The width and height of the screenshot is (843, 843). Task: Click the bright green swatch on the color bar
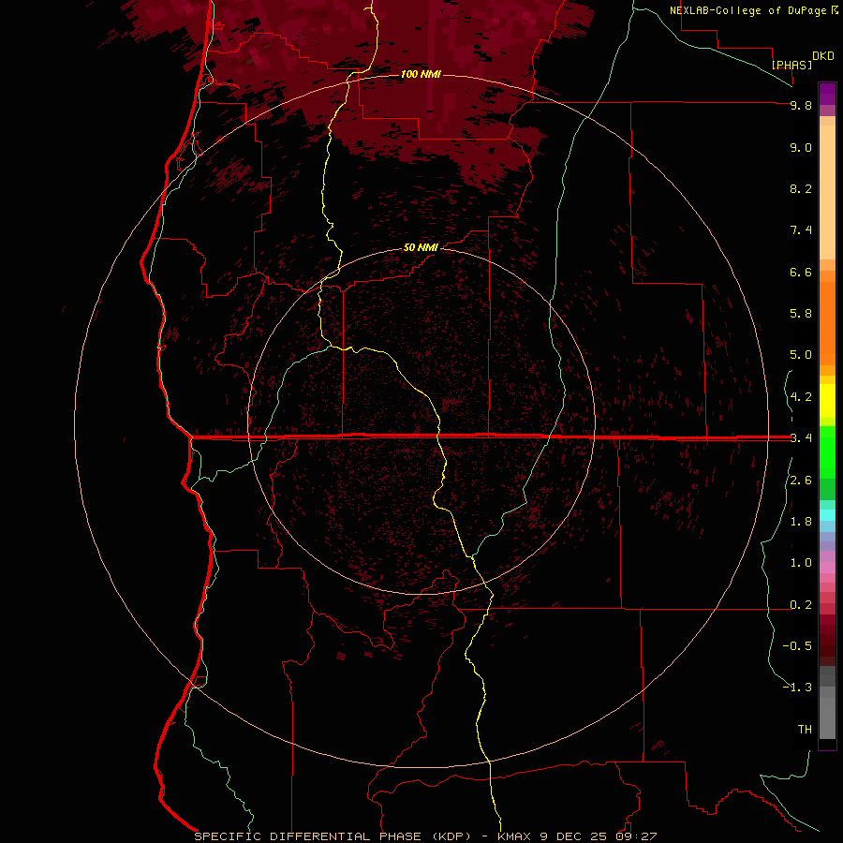point(827,451)
